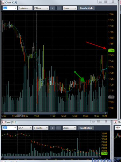Viewport: 121px width, 162px height.
Task: Open the 2 Days range dropdown
Action: point(41,8)
